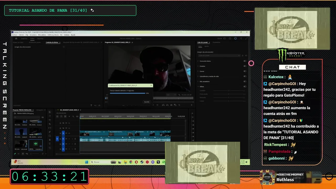Click the Lumetri reset effect icon
Image resolution: width=336 pixels, height=189 pixels.
click(x=246, y=56)
